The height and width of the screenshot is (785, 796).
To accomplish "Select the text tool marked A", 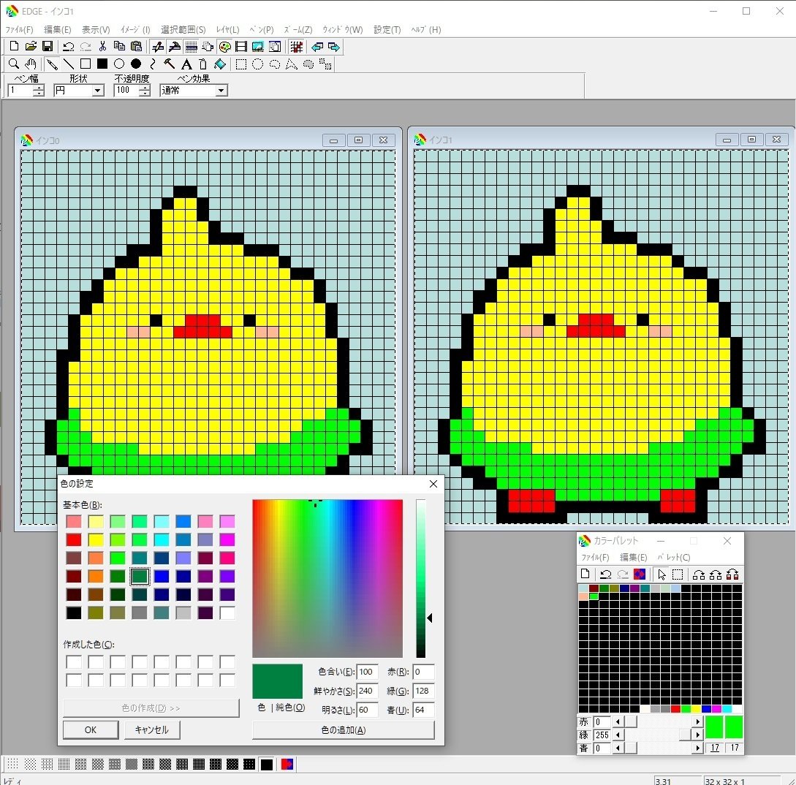I will [186, 64].
